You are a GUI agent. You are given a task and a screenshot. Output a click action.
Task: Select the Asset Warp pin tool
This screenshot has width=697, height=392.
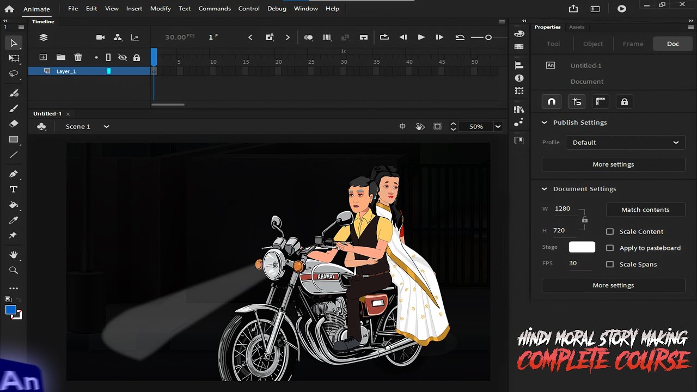pyautogui.click(x=14, y=235)
